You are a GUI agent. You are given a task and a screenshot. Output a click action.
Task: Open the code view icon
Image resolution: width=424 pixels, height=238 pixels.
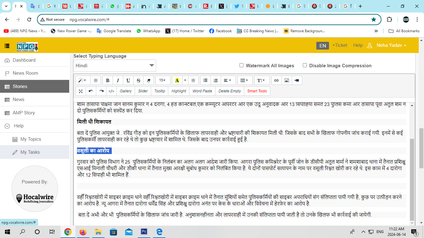(x=111, y=91)
